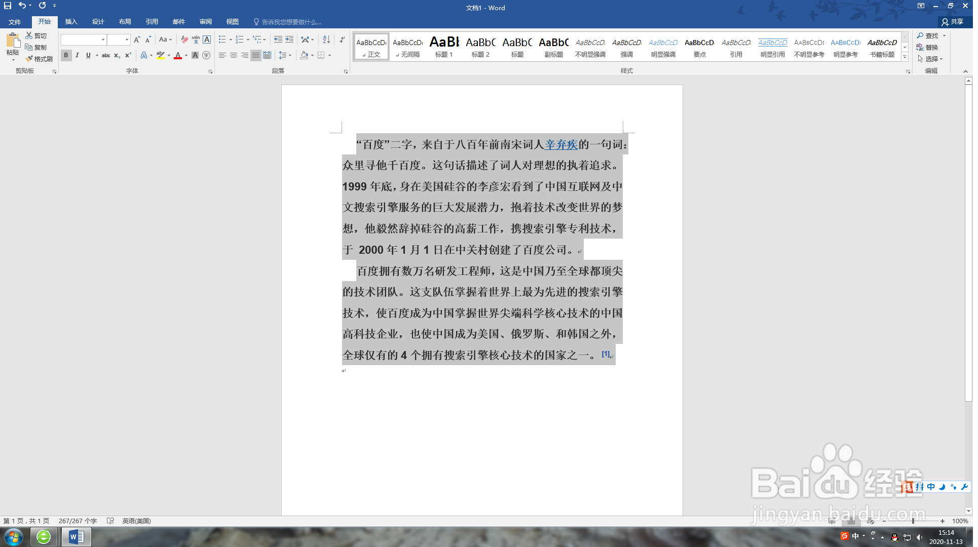Apply red font color swatch
This screenshot has width=978, height=547.
[x=178, y=55]
